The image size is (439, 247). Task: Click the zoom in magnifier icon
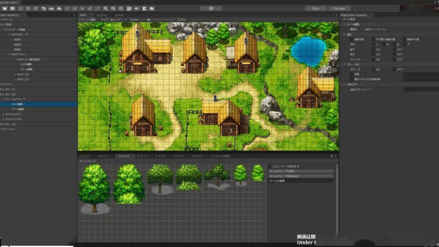106,8
